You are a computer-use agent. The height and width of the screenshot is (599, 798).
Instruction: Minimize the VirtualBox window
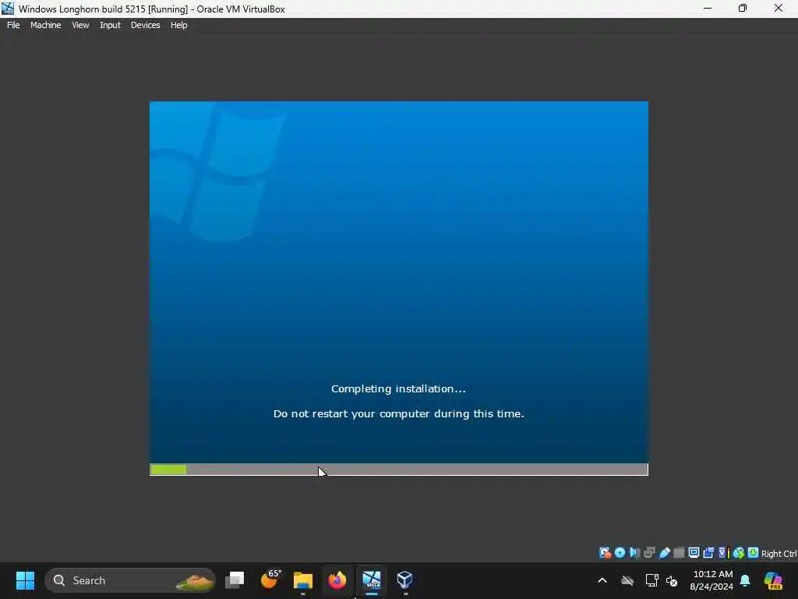708,9
